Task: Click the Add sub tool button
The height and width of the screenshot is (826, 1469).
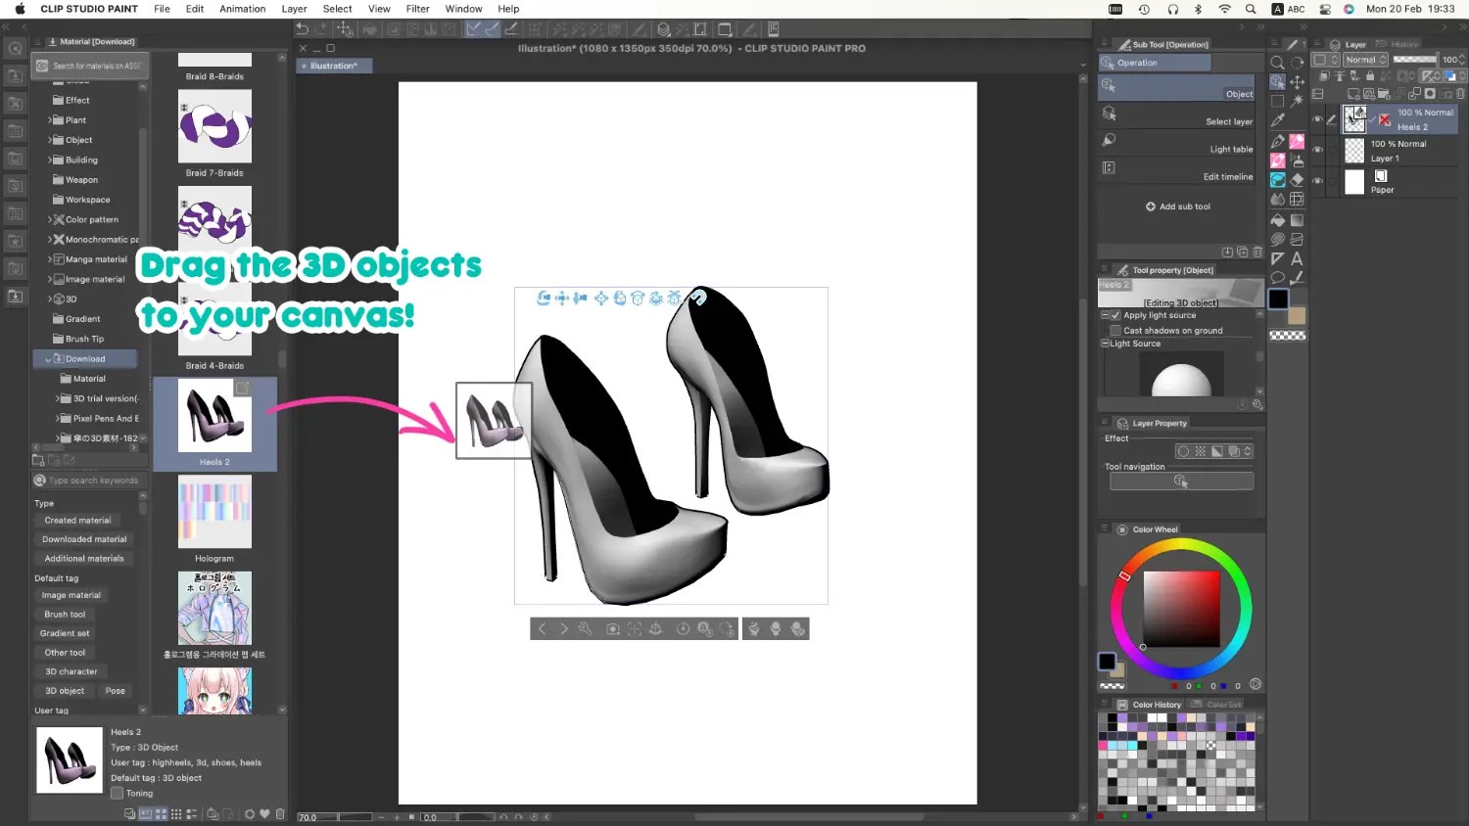Action: 1175,206
